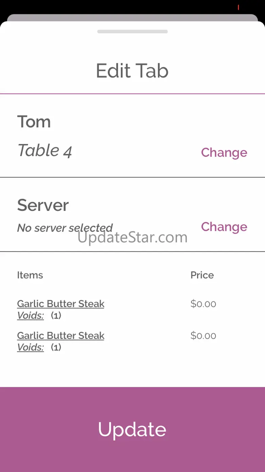Click the Price column header
This screenshot has height=472, width=265.
[202, 275]
